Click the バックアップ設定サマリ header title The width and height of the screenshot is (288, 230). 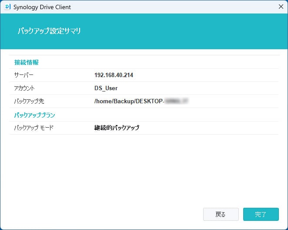pyautogui.click(x=49, y=31)
